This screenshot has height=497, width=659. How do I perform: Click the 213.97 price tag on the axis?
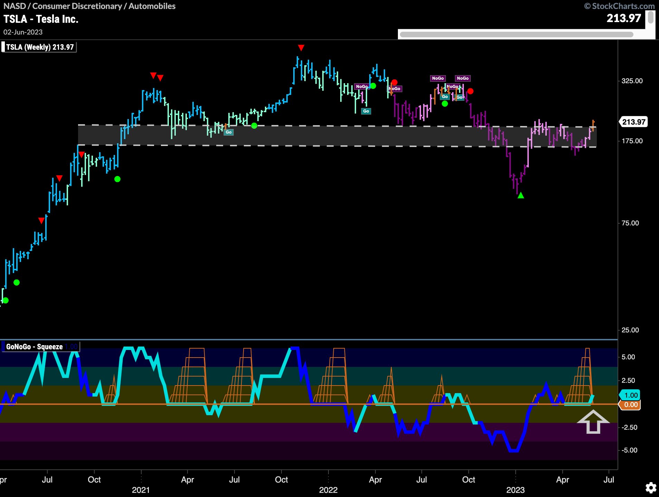point(633,122)
